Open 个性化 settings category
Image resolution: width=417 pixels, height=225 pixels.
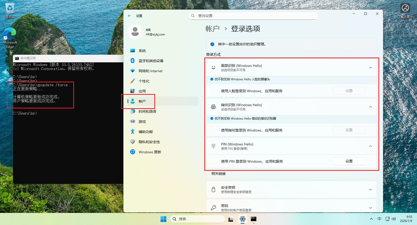tap(162, 81)
